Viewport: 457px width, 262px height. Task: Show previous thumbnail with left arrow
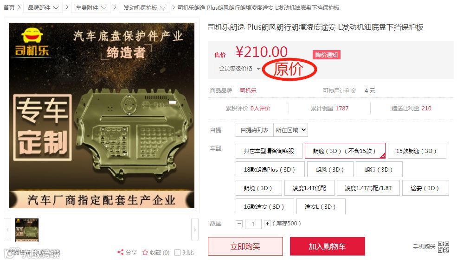tap(7, 230)
